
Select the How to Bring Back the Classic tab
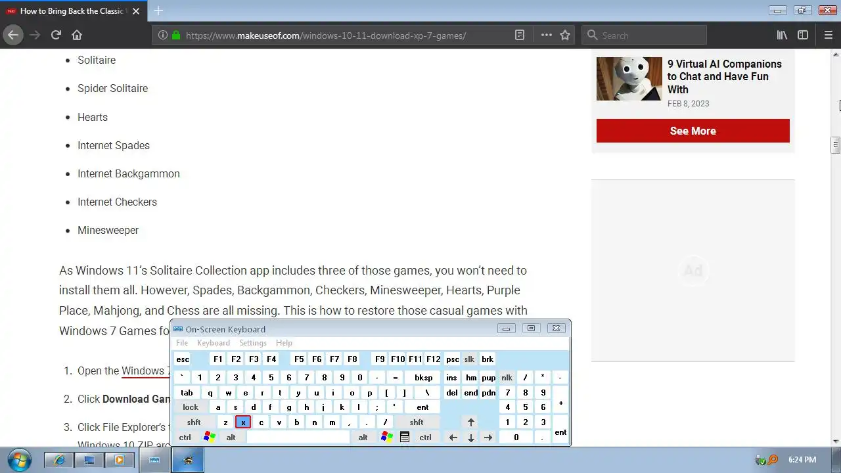coord(72,11)
